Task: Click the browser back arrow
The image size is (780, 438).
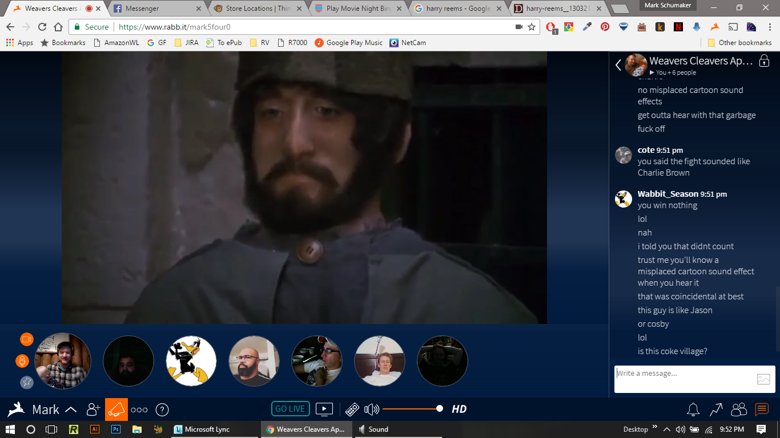Action: (10, 27)
